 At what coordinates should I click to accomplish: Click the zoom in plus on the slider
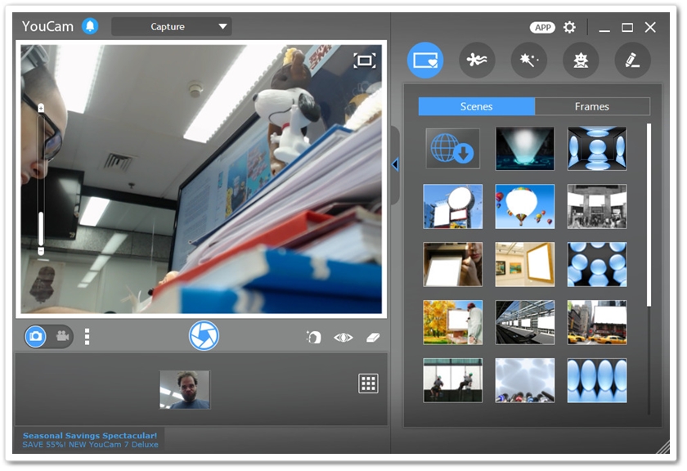click(41, 108)
